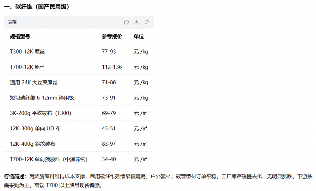Copy the table with the copy icon
Viewport: 316px width, 191px height.
click(x=126, y=22)
